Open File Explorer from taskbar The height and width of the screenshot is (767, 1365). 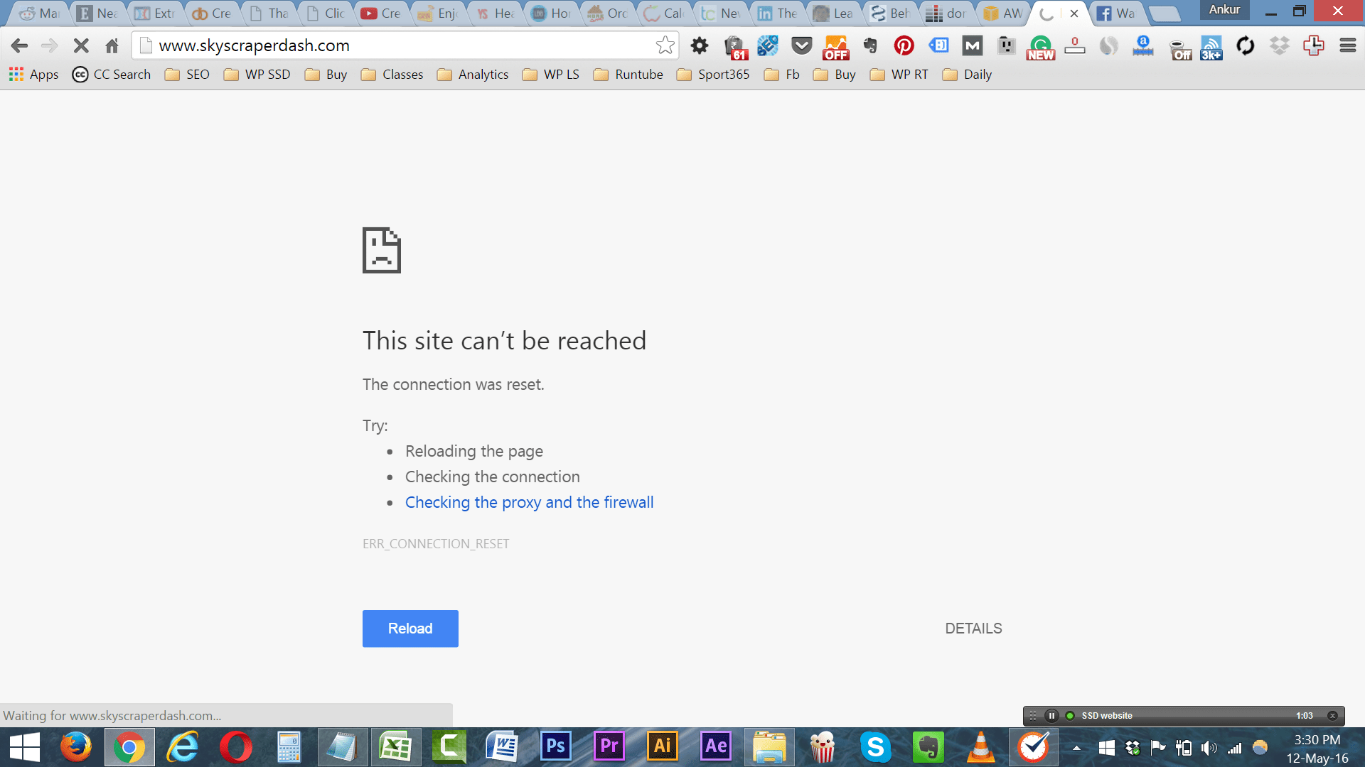(x=769, y=747)
